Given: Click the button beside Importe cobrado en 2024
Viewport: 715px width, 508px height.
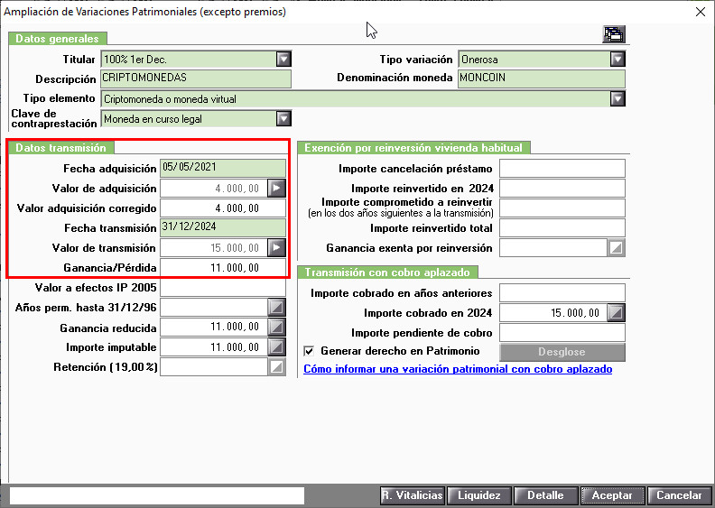Looking at the screenshot, I should [616, 313].
